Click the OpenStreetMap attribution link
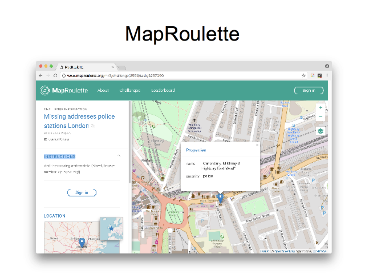The height and width of the screenshot is (274, 365). click(x=285, y=251)
